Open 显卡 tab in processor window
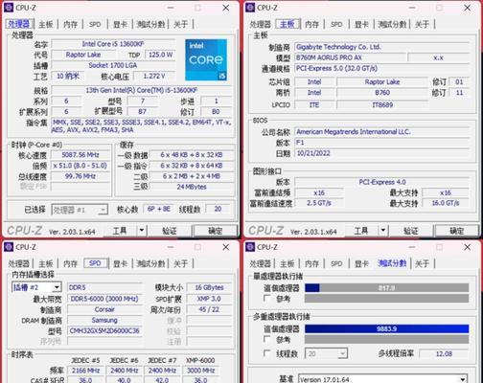The height and width of the screenshot is (383, 483). 121,24
